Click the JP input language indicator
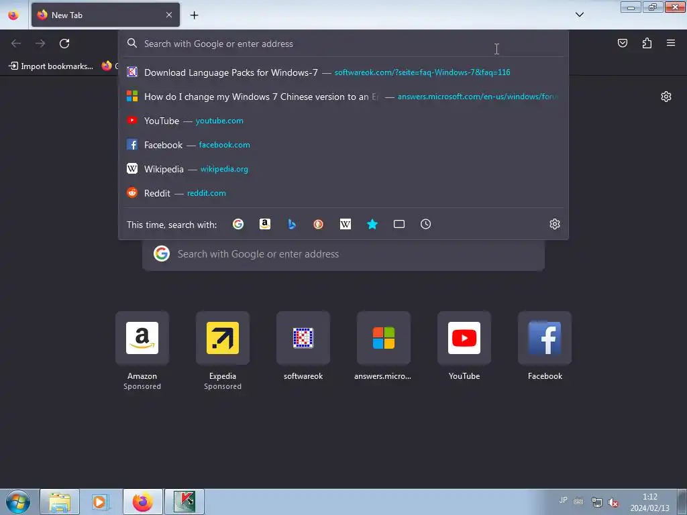 tap(563, 500)
